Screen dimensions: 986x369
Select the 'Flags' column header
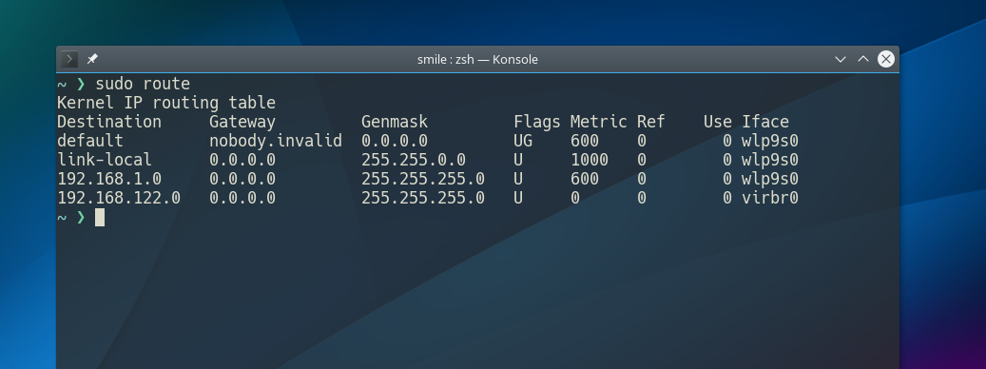click(537, 122)
